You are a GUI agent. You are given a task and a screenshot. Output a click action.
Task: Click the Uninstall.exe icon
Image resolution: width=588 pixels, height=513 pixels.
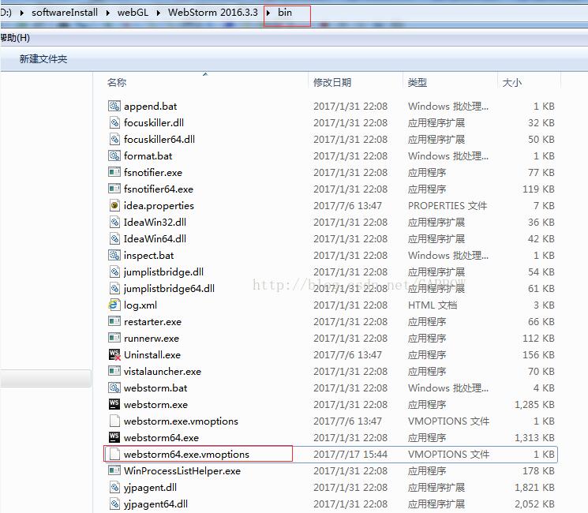click(114, 355)
